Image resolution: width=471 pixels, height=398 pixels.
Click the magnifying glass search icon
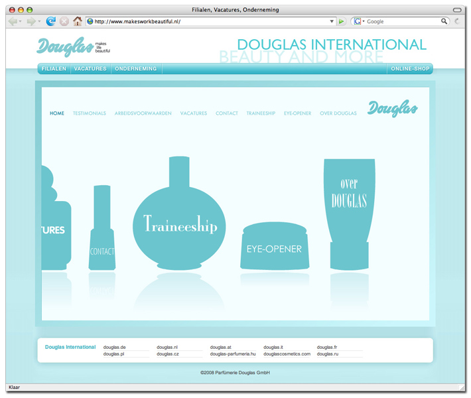click(x=444, y=21)
